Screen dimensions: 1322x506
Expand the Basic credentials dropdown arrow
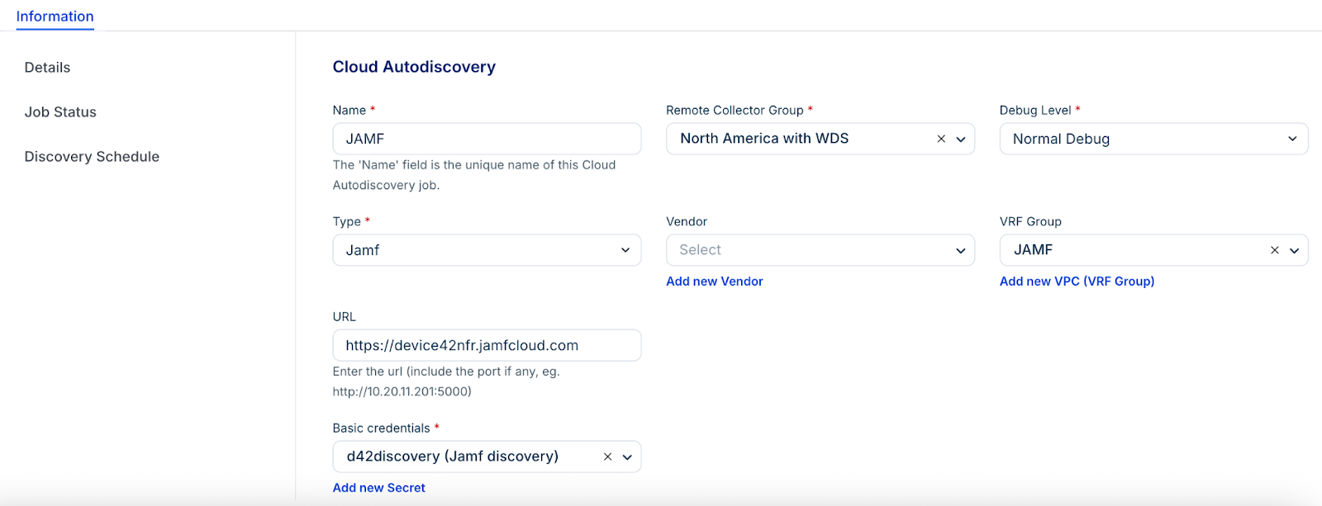627,456
